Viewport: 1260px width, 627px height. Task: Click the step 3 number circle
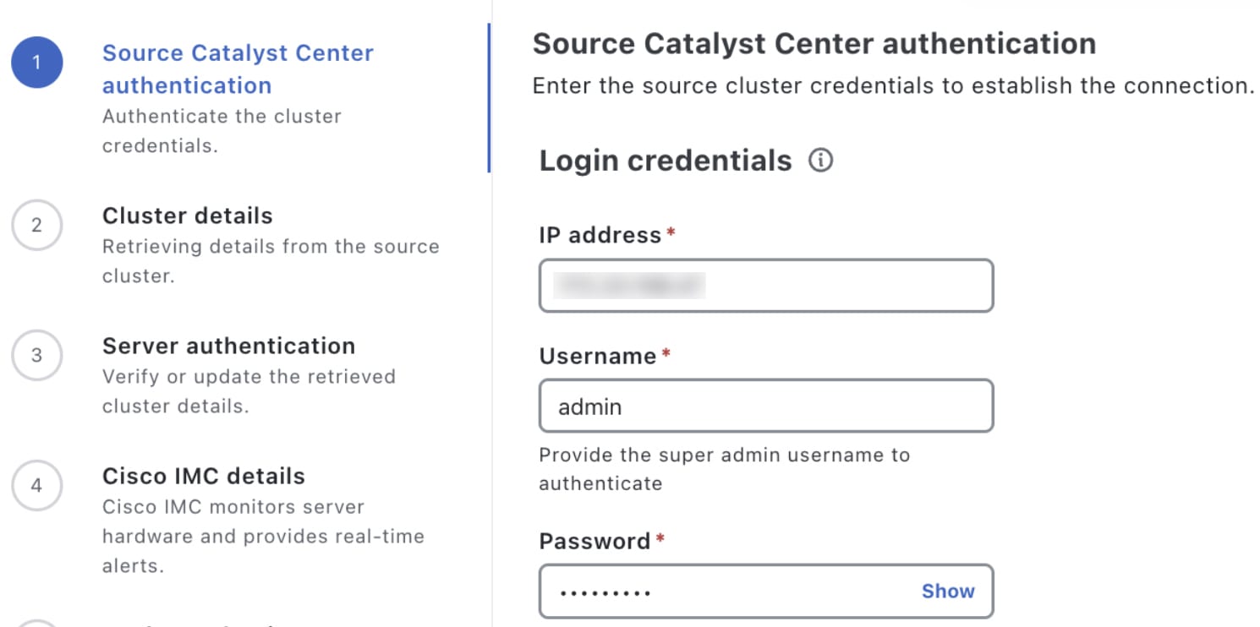point(36,355)
